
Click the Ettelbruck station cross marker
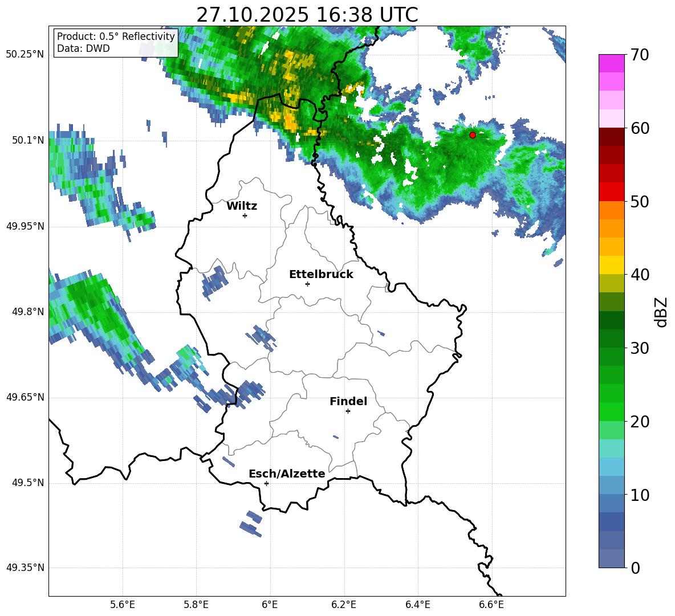click(x=307, y=284)
